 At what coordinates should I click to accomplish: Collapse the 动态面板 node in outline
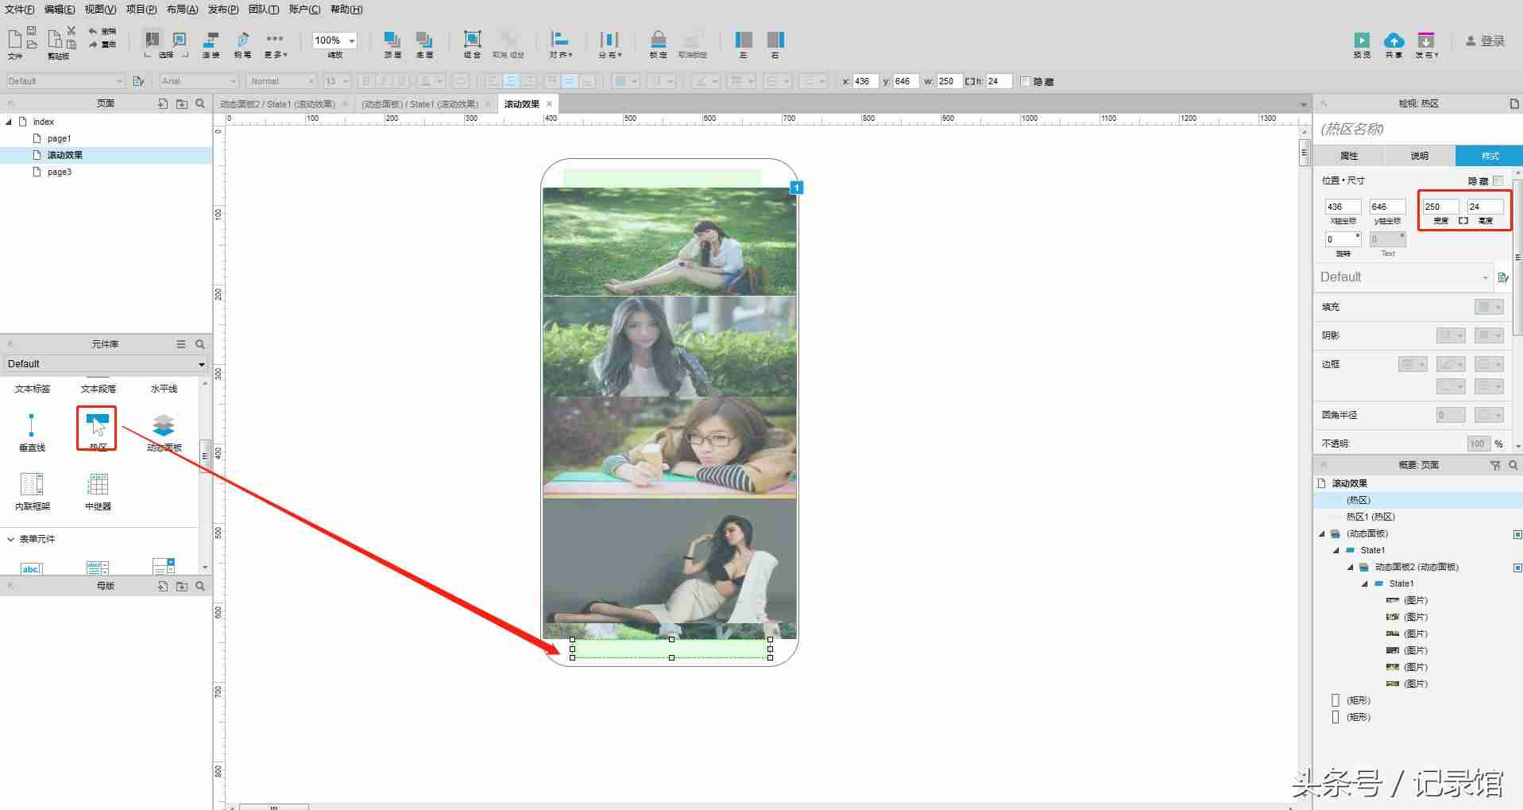(x=1322, y=534)
